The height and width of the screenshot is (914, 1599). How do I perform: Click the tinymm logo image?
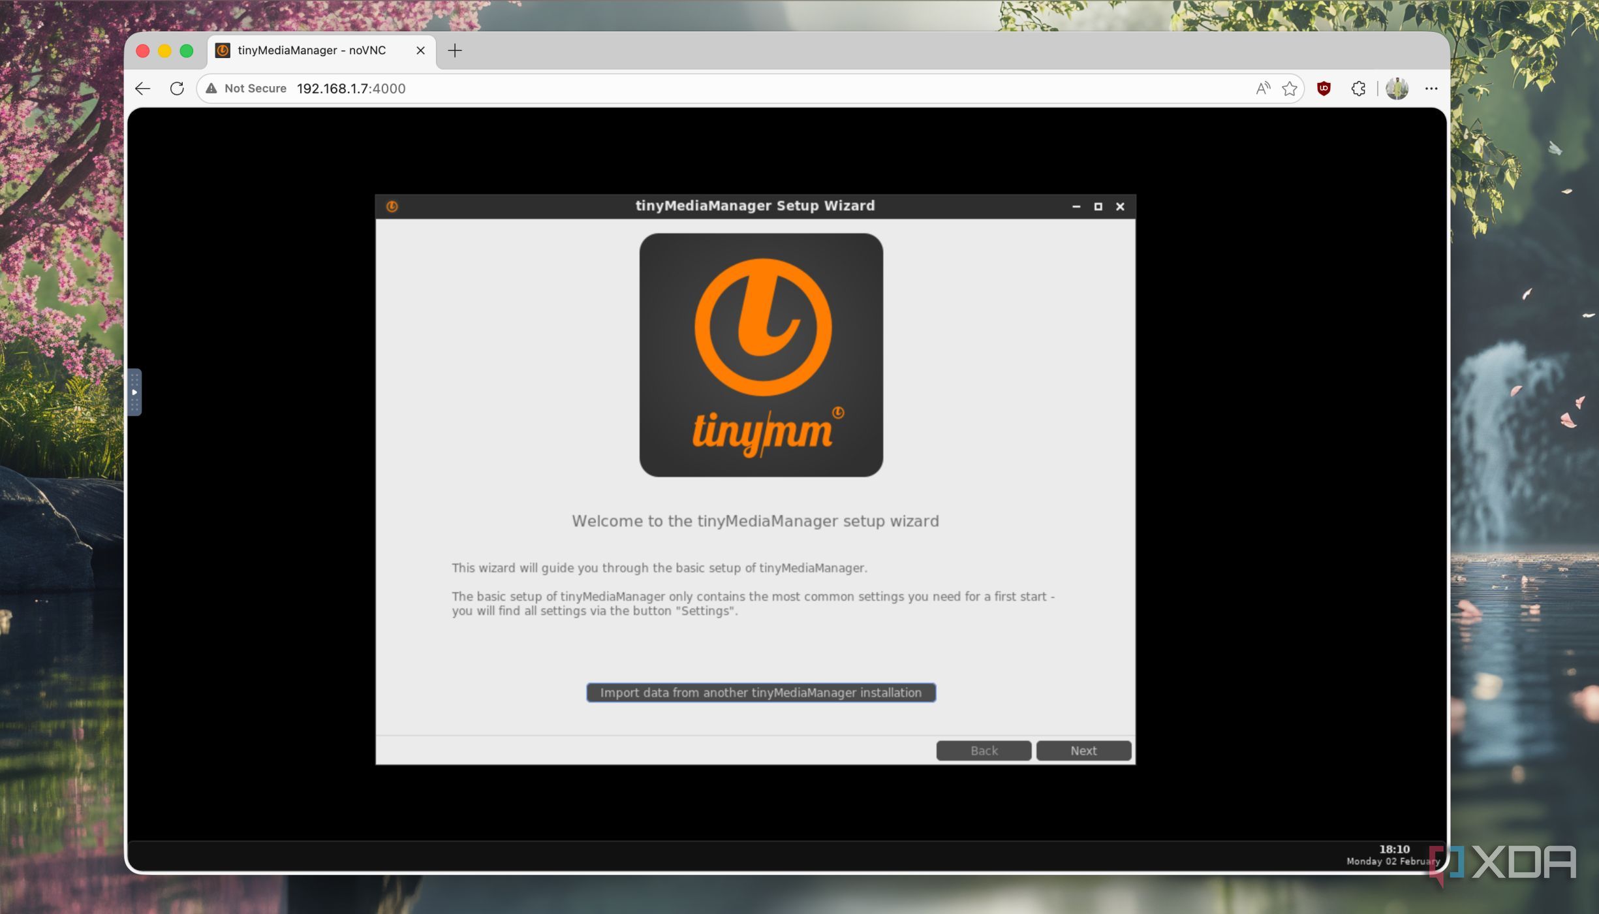[761, 355]
